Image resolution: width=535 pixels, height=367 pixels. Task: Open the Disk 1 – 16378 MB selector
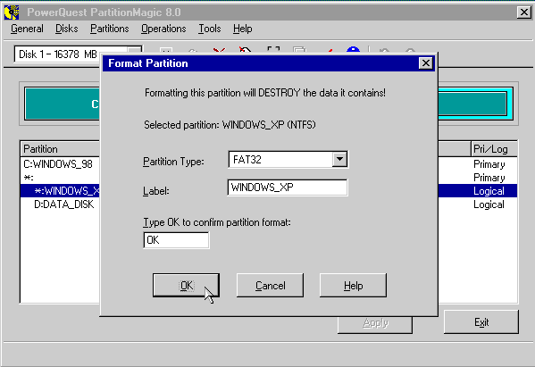pyautogui.click(x=78, y=54)
